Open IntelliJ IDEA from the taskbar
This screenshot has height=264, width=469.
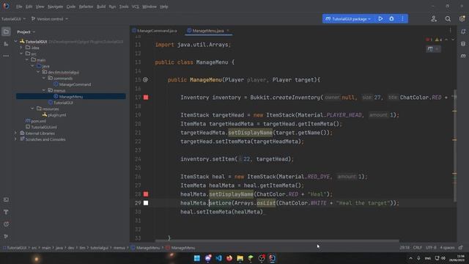click(272, 258)
